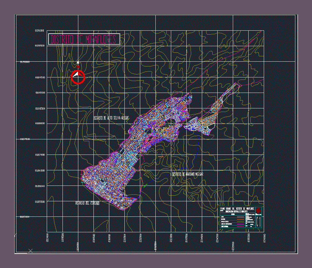Select the "DISTRITO DE MIRAFLORES" title text
This screenshot has height=268, width=312.
pyautogui.click(x=83, y=39)
